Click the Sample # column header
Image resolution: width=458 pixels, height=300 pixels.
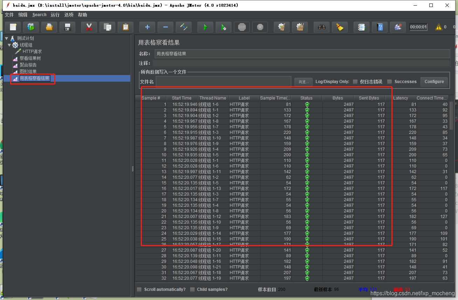[151, 98]
